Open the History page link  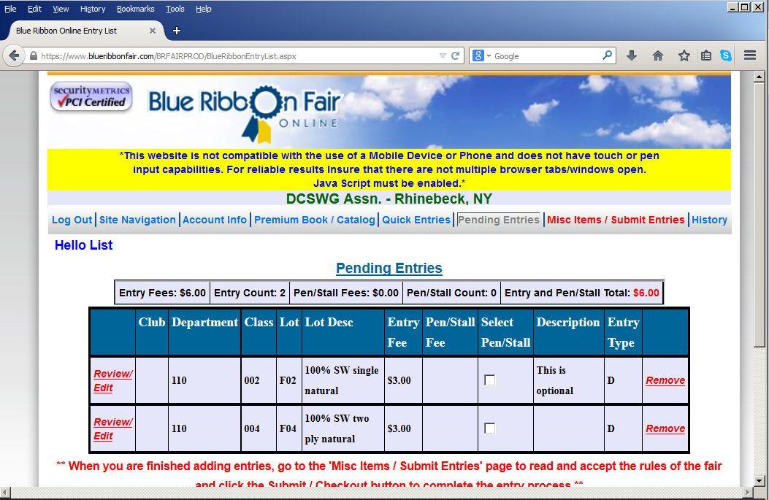tap(709, 220)
